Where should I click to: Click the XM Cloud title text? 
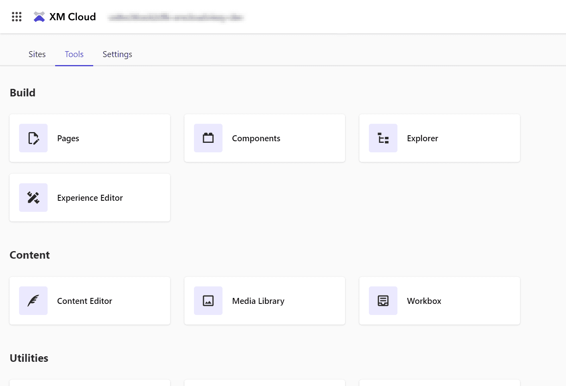73,17
